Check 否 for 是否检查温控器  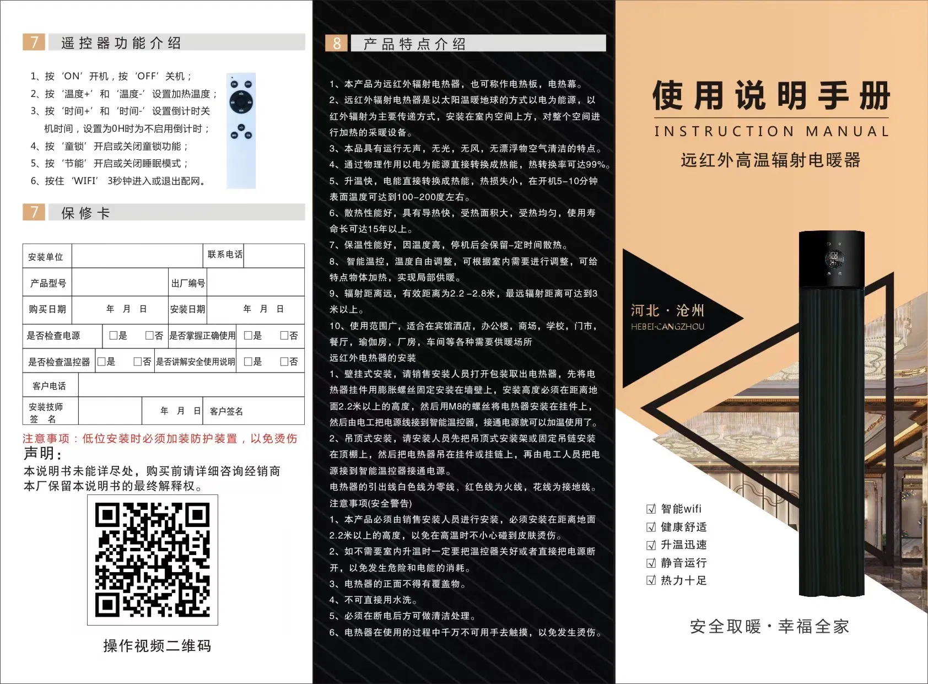138,362
